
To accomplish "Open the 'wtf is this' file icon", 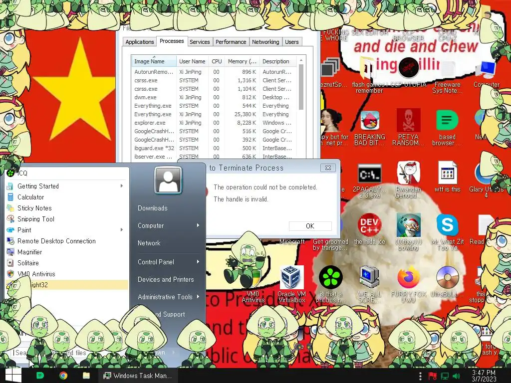I will [448, 173].
